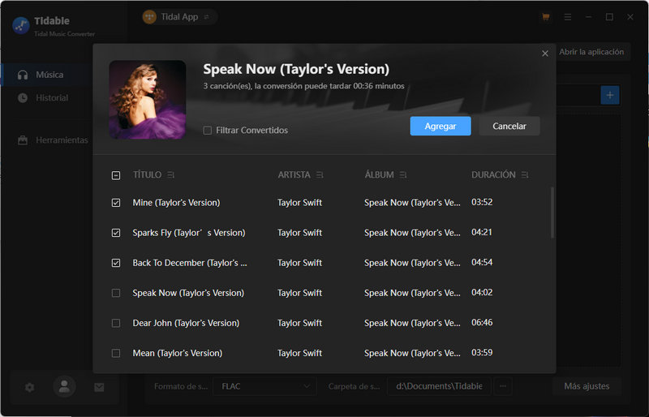This screenshot has width=649, height=417.
Task: Click the DURACIÓN column header
Action: pyautogui.click(x=493, y=175)
